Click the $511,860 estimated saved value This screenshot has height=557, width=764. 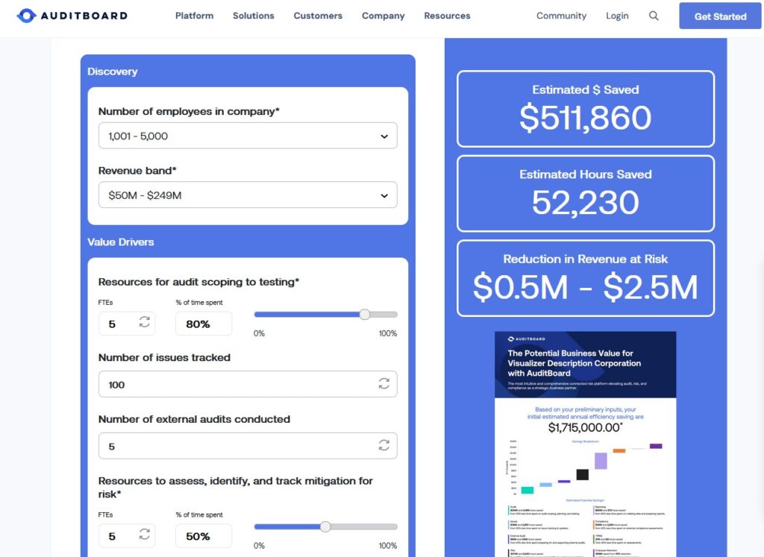585,118
